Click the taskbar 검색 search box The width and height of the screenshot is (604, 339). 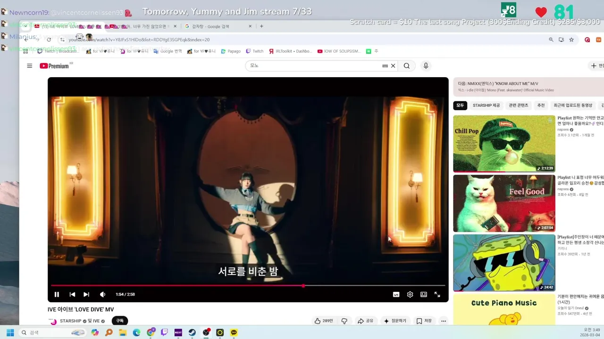52,332
